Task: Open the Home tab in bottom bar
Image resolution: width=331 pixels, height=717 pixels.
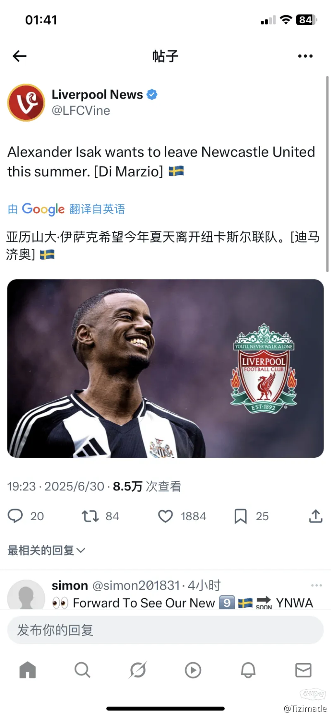Action: point(28,669)
